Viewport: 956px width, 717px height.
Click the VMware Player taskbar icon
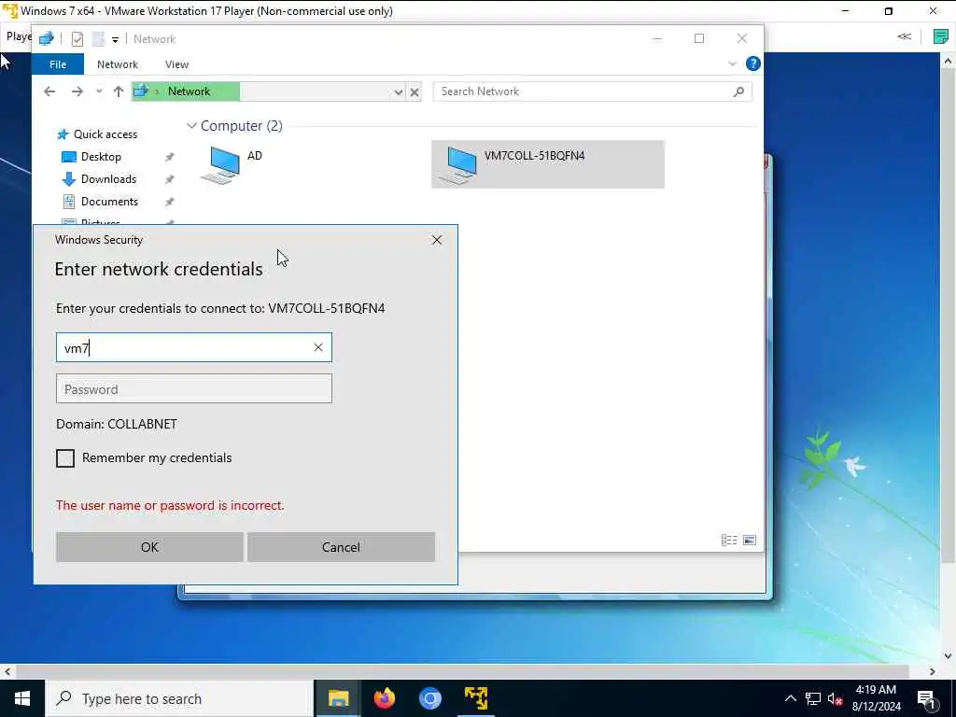pyautogui.click(x=476, y=698)
